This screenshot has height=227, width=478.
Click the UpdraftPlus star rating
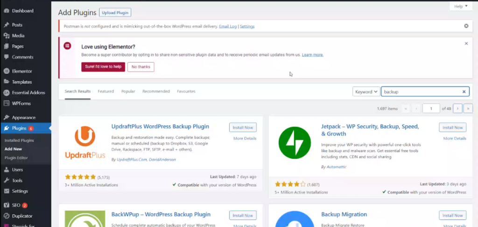(x=80, y=177)
